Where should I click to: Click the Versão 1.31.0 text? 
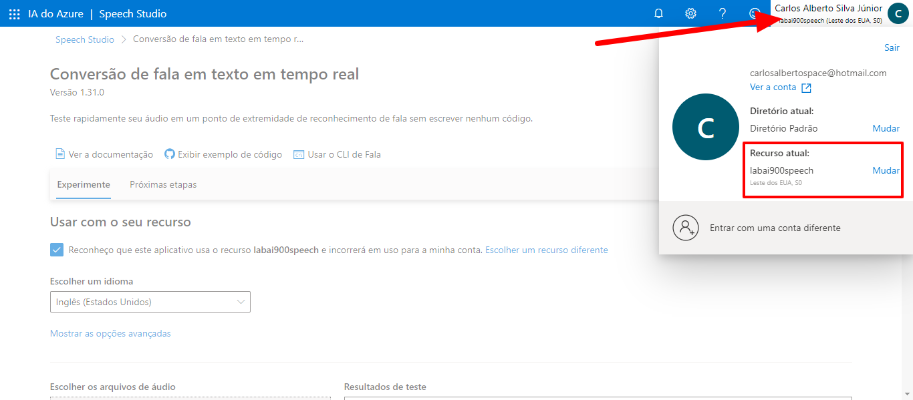77,92
